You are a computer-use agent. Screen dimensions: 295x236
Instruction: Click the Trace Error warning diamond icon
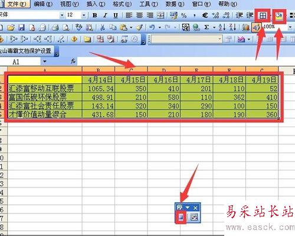click(x=74, y=39)
